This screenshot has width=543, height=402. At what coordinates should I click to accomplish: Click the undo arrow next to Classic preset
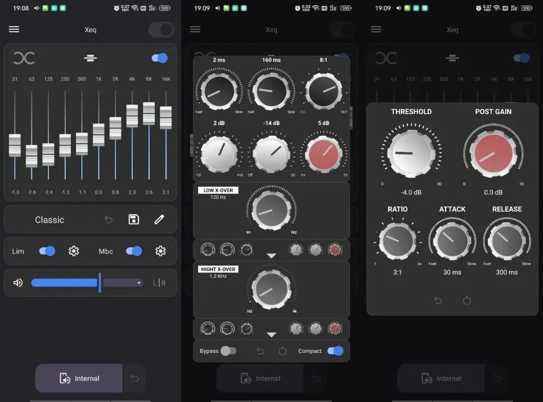tap(109, 220)
